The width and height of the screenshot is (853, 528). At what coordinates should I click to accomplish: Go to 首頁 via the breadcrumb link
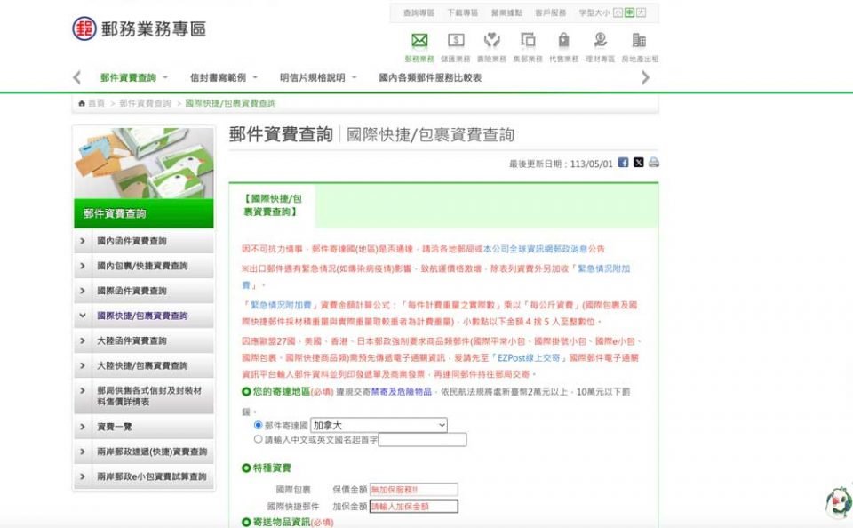tap(98, 103)
